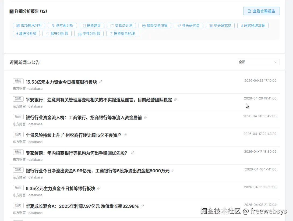
Task: Select the 基本面分析 report tab
Action: point(62,25)
